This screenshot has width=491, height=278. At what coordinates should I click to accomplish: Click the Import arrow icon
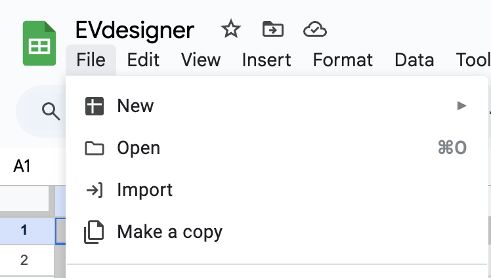point(95,190)
